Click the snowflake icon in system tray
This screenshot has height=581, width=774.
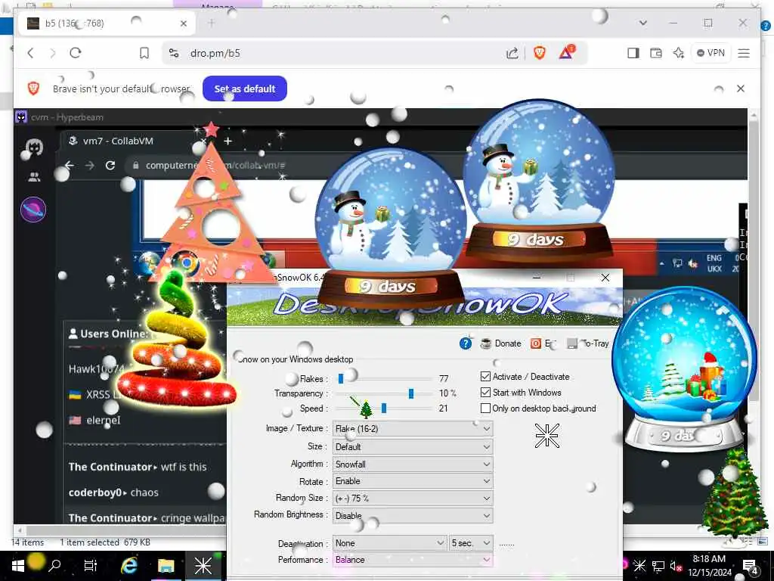point(639,566)
